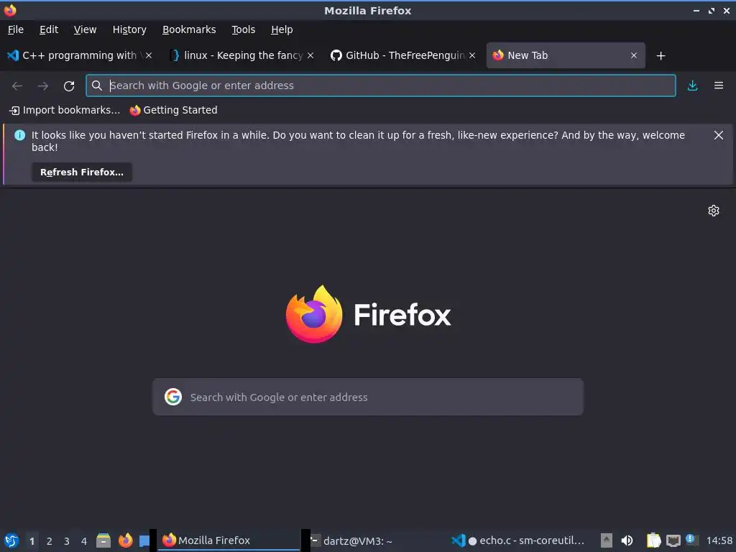Viewport: 736px width, 552px height.
Task: Click the blue desktop icon in taskbar
Action: pyautogui.click(x=144, y=540)
